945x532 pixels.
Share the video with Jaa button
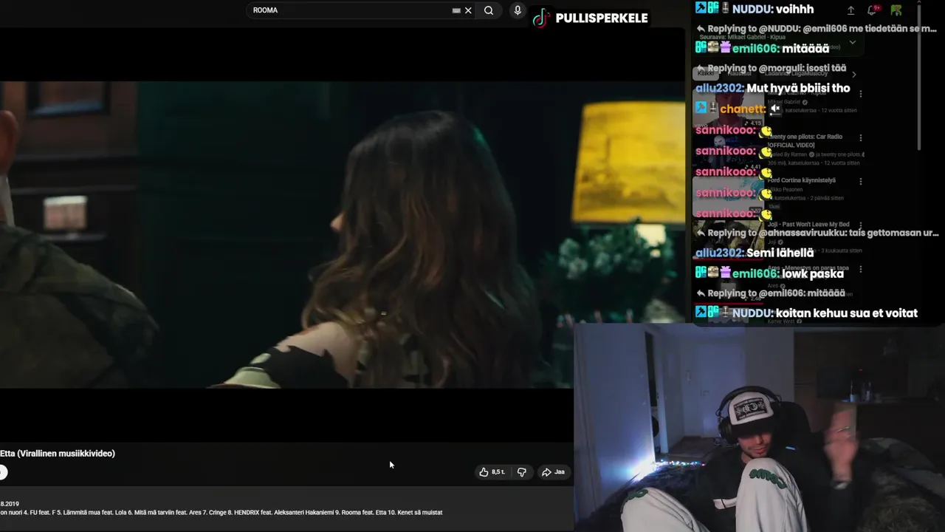[553, 472]
